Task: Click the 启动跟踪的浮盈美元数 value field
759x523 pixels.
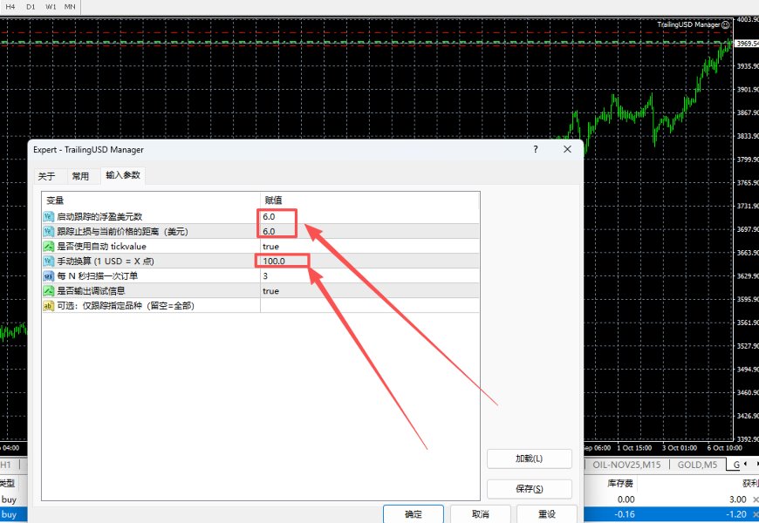Action: (x=370, y=217)
